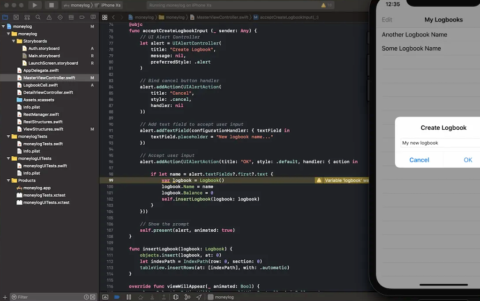Select LogbookCell.swift in navigator

coord(40,85)
